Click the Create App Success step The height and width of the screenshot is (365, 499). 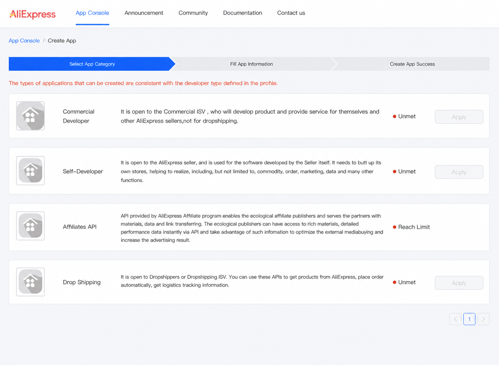[x=412, y=64]
